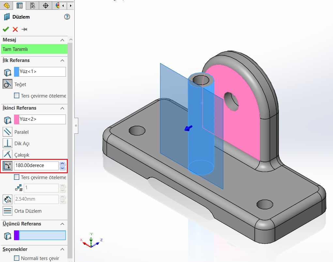This screenshot has width=333, height=262.
Task: Check Ters çevirme öteleme under İkinci Referans
Action: click(17, 177)
